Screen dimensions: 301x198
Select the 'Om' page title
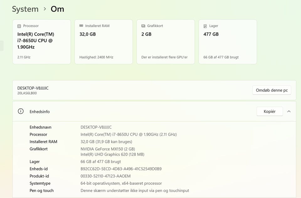(x=57, y=9)
